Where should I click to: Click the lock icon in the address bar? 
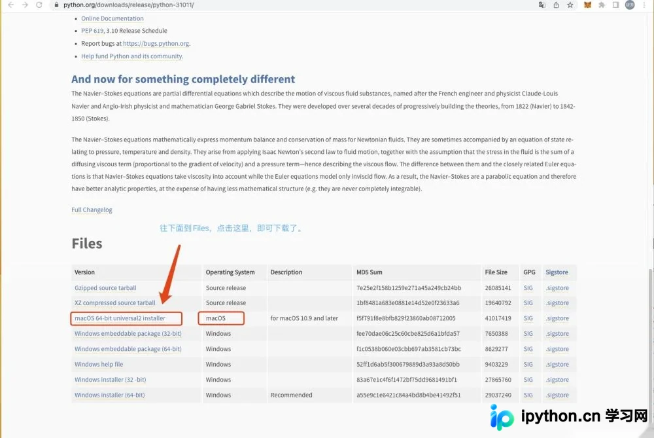[56, 5]
